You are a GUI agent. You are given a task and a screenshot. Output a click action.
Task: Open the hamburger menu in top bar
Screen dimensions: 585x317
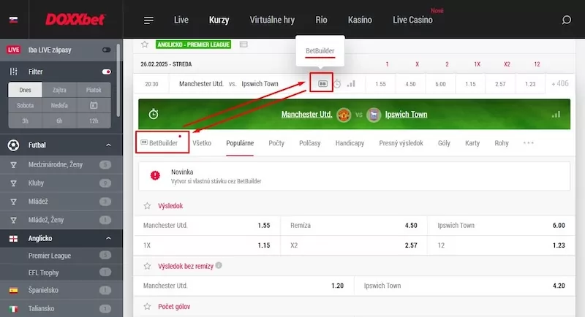tap(148, 20)
